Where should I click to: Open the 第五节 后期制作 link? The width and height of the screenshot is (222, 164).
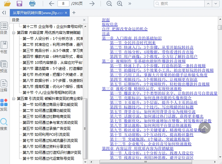tap(160, 84)
